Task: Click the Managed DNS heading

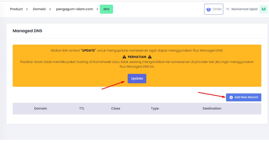Action: (28, 31)
